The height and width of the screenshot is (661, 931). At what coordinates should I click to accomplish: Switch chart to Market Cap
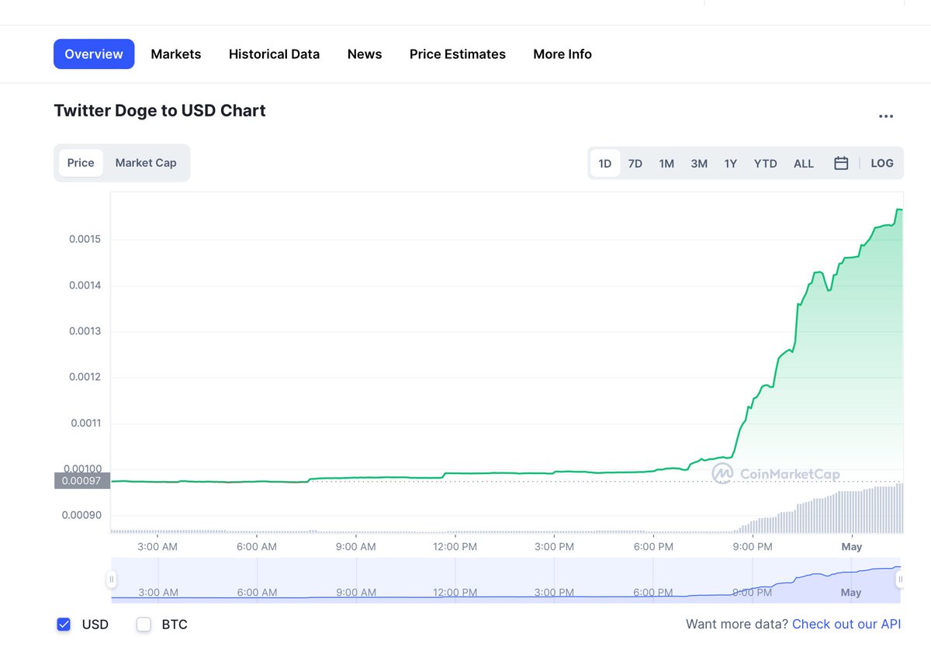tap(146, 163)
